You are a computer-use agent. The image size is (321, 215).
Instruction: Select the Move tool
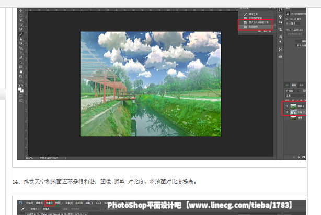click(x=21, y=10)
